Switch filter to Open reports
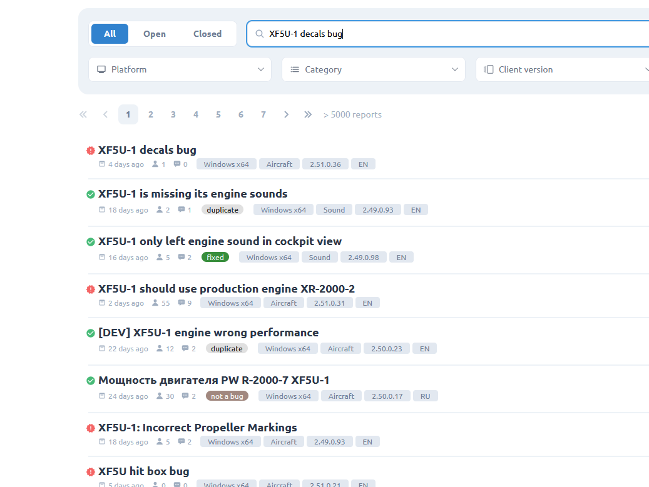 point(155,34)
